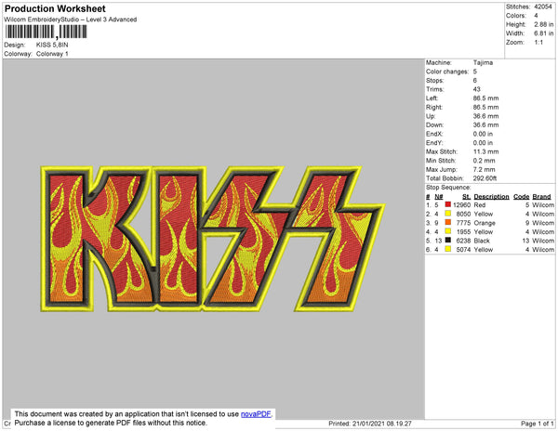Click the Width value 6.81 in
The height and width of the screenshot is (431, 558).
(x=543, y=33)
